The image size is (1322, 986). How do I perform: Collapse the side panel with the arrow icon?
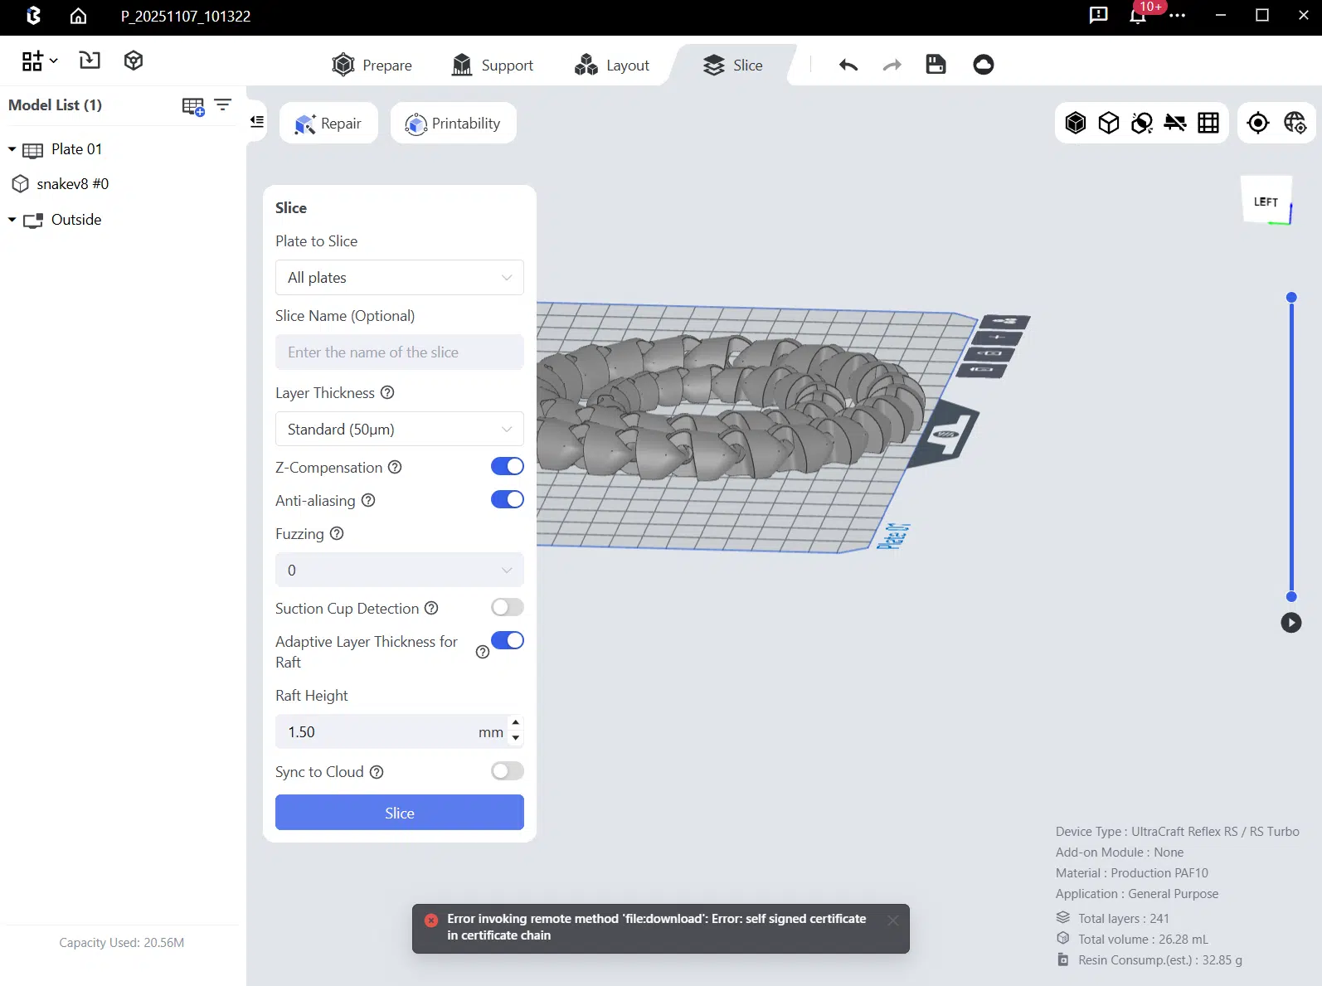(257, 122)
